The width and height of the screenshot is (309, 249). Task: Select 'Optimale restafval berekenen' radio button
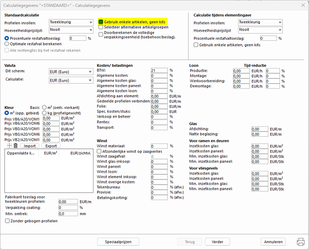click(7, 43)
